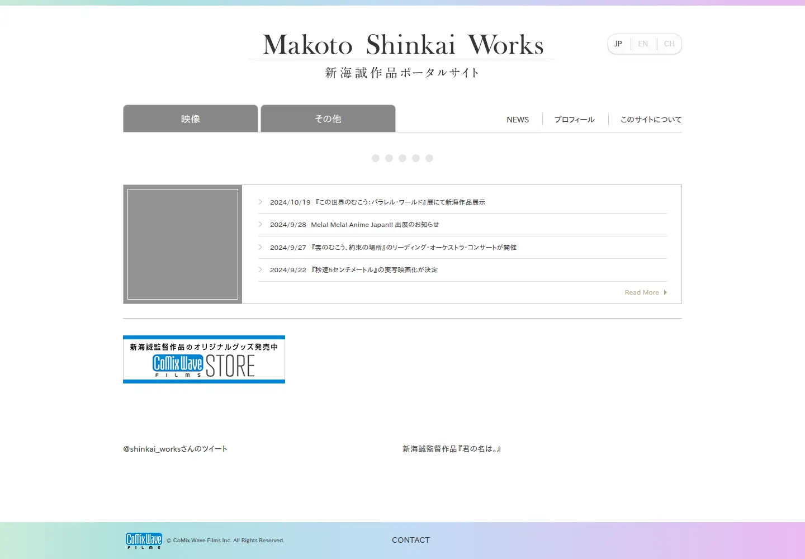Screen dimensions: 805x559
Task: Click the arrow icon next to Read More
Action: (665, 292)
